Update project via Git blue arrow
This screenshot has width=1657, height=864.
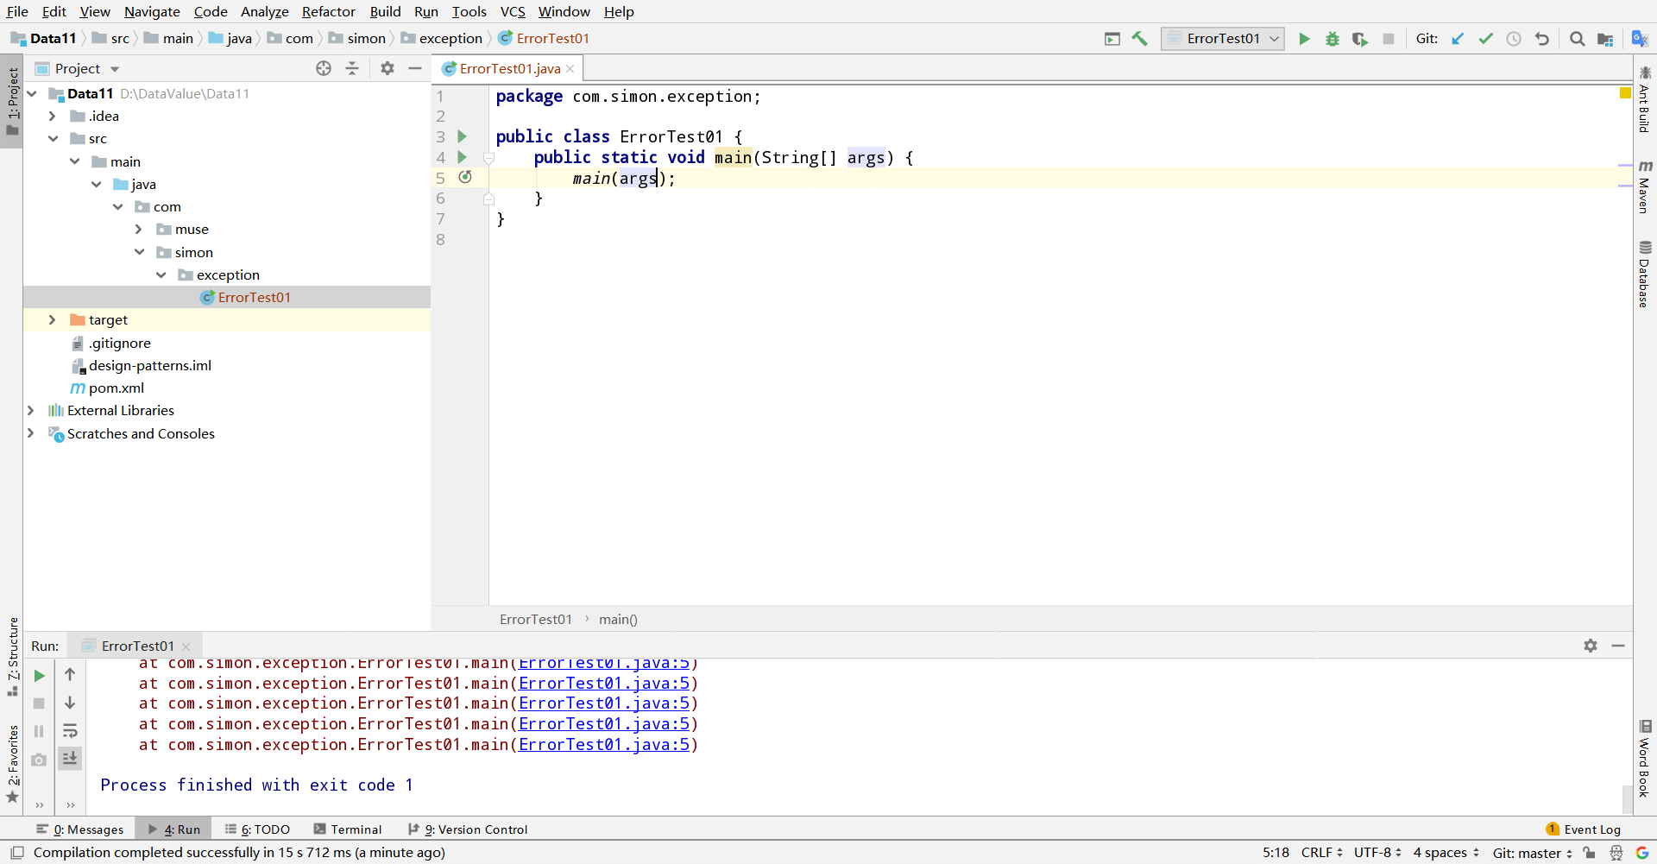(x=1458, y=39)
